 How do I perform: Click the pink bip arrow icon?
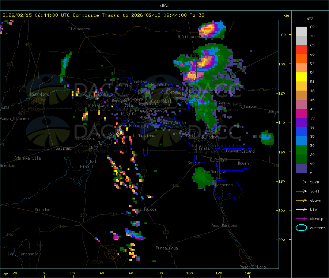tap(301, 209)
